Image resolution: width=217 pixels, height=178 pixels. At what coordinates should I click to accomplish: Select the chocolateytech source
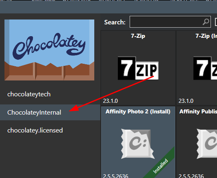(29, 94)
